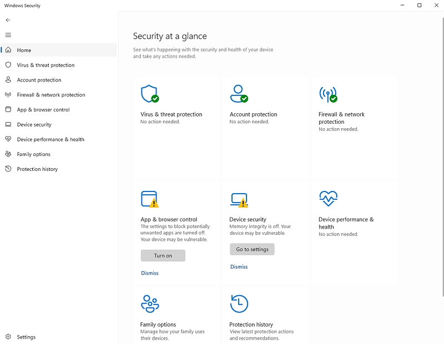Open the App & browser control warning tile icon
The image size is (444, 344).
pos(150,199)
